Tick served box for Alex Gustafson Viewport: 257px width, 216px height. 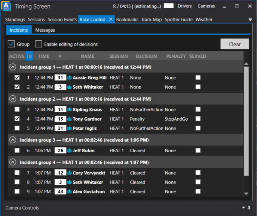point(198,191)
